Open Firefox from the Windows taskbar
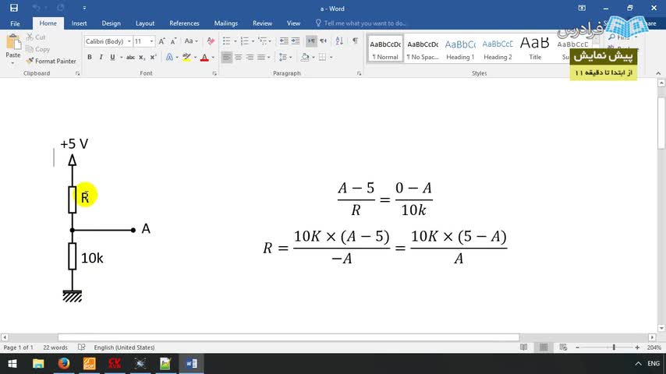Image resolution: width=666 pixels, height=374 pixels. pos(64,363)
